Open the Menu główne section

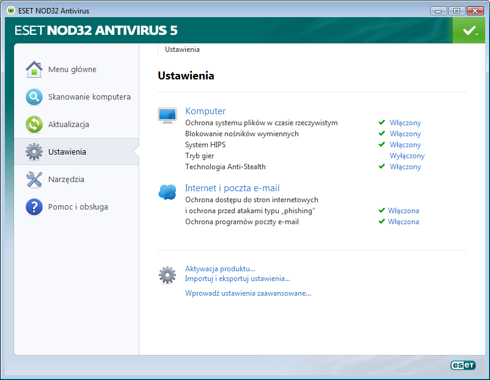(x=72, y=70)
